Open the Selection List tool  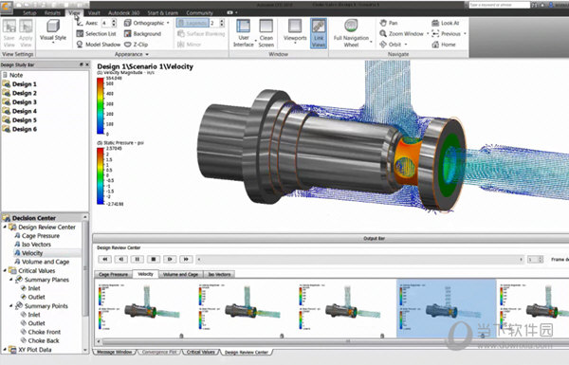(x=96, y=34)
